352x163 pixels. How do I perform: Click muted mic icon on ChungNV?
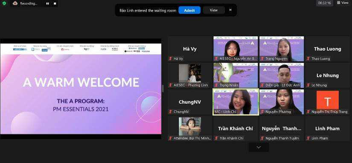171,112
